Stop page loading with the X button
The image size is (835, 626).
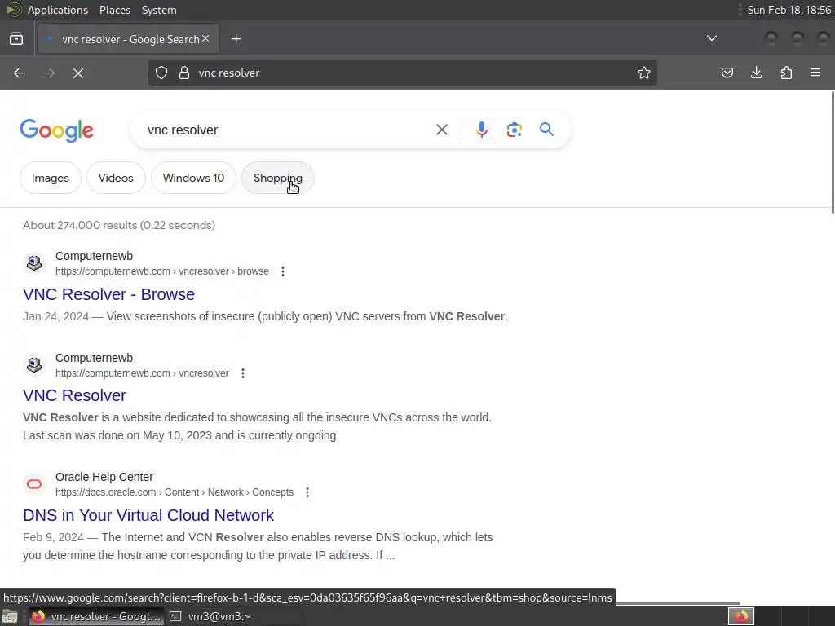click(x=78, y=73)
